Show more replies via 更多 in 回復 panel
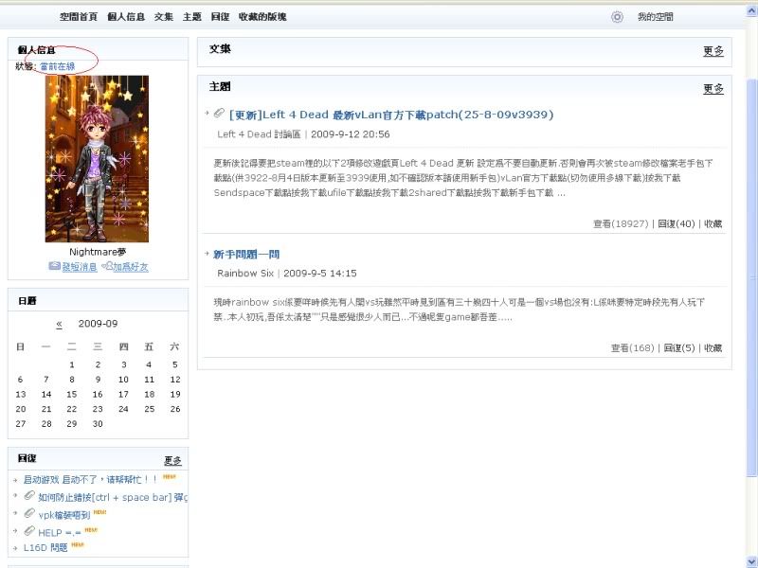 (172, 460)
